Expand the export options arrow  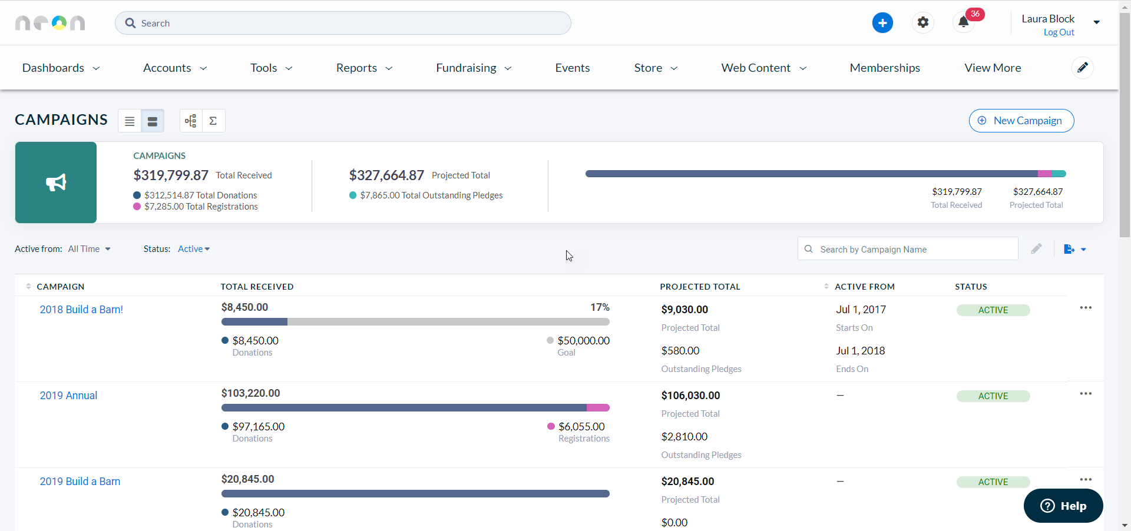click(x=1083, y=250)
